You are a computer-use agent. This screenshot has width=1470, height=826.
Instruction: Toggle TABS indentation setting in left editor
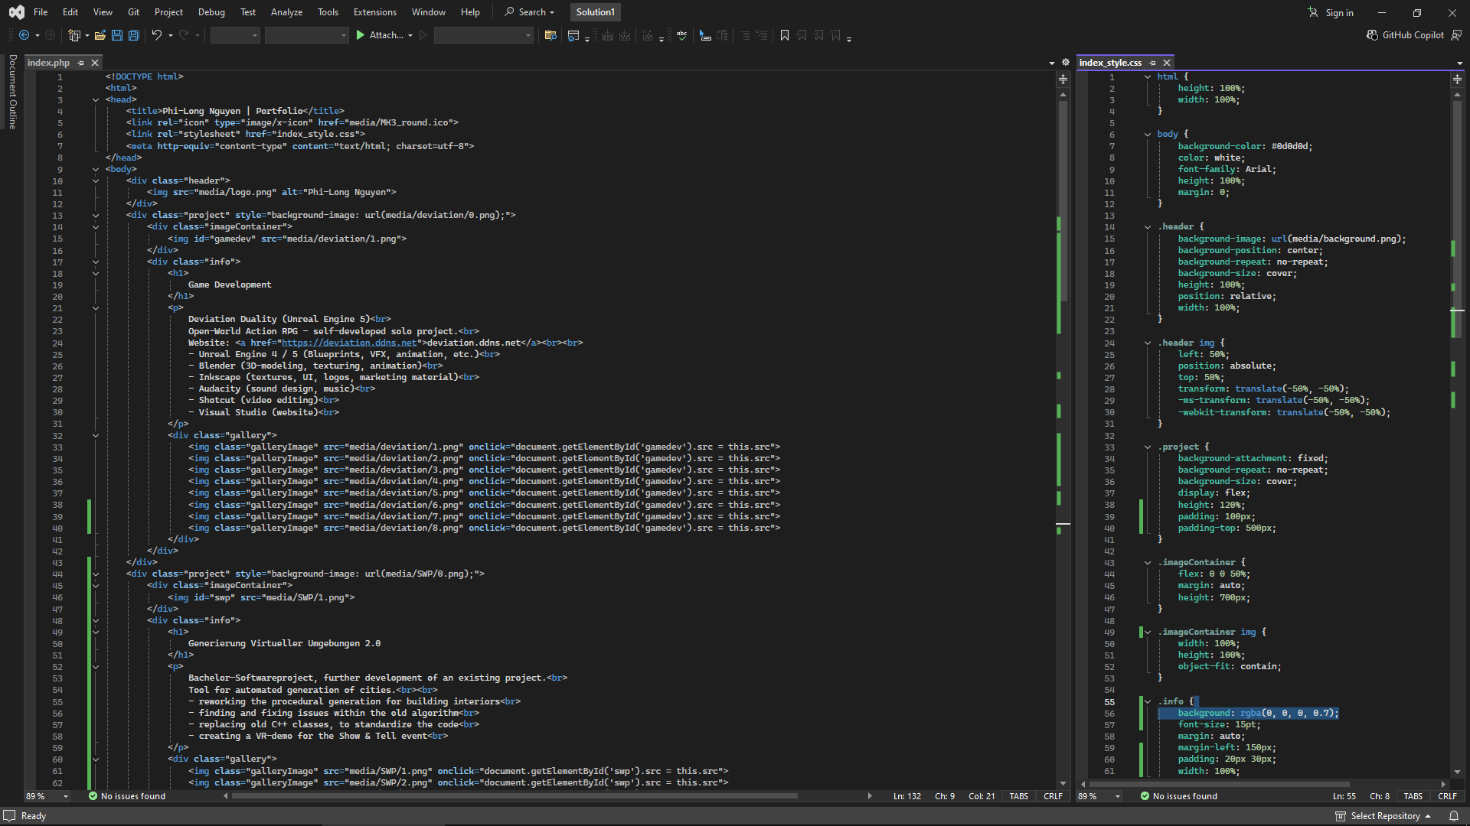pos(1018,796)
